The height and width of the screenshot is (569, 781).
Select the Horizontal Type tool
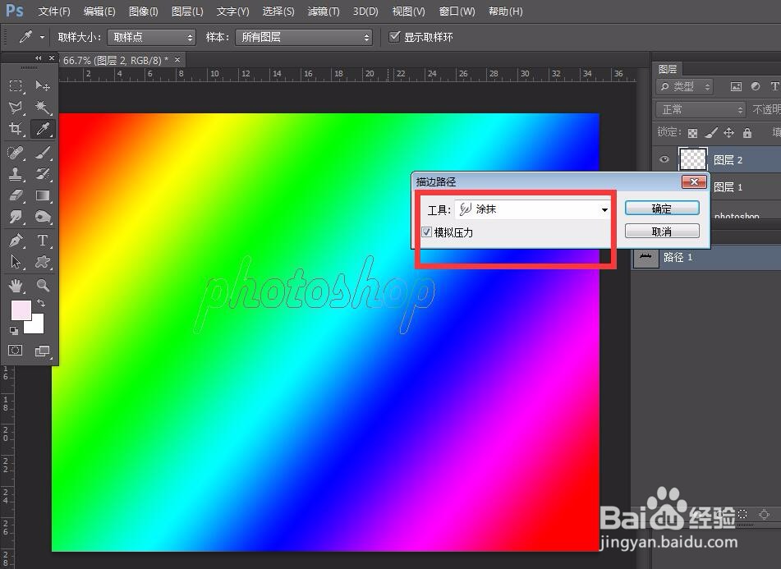(43, 241)
